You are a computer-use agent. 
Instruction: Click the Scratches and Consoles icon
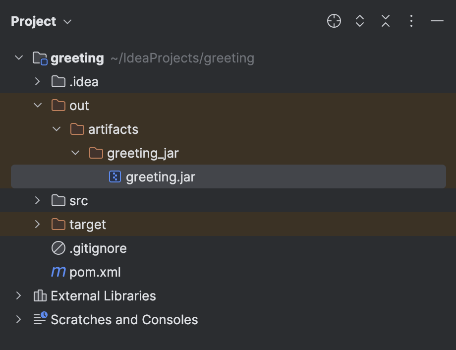(39, 319)
